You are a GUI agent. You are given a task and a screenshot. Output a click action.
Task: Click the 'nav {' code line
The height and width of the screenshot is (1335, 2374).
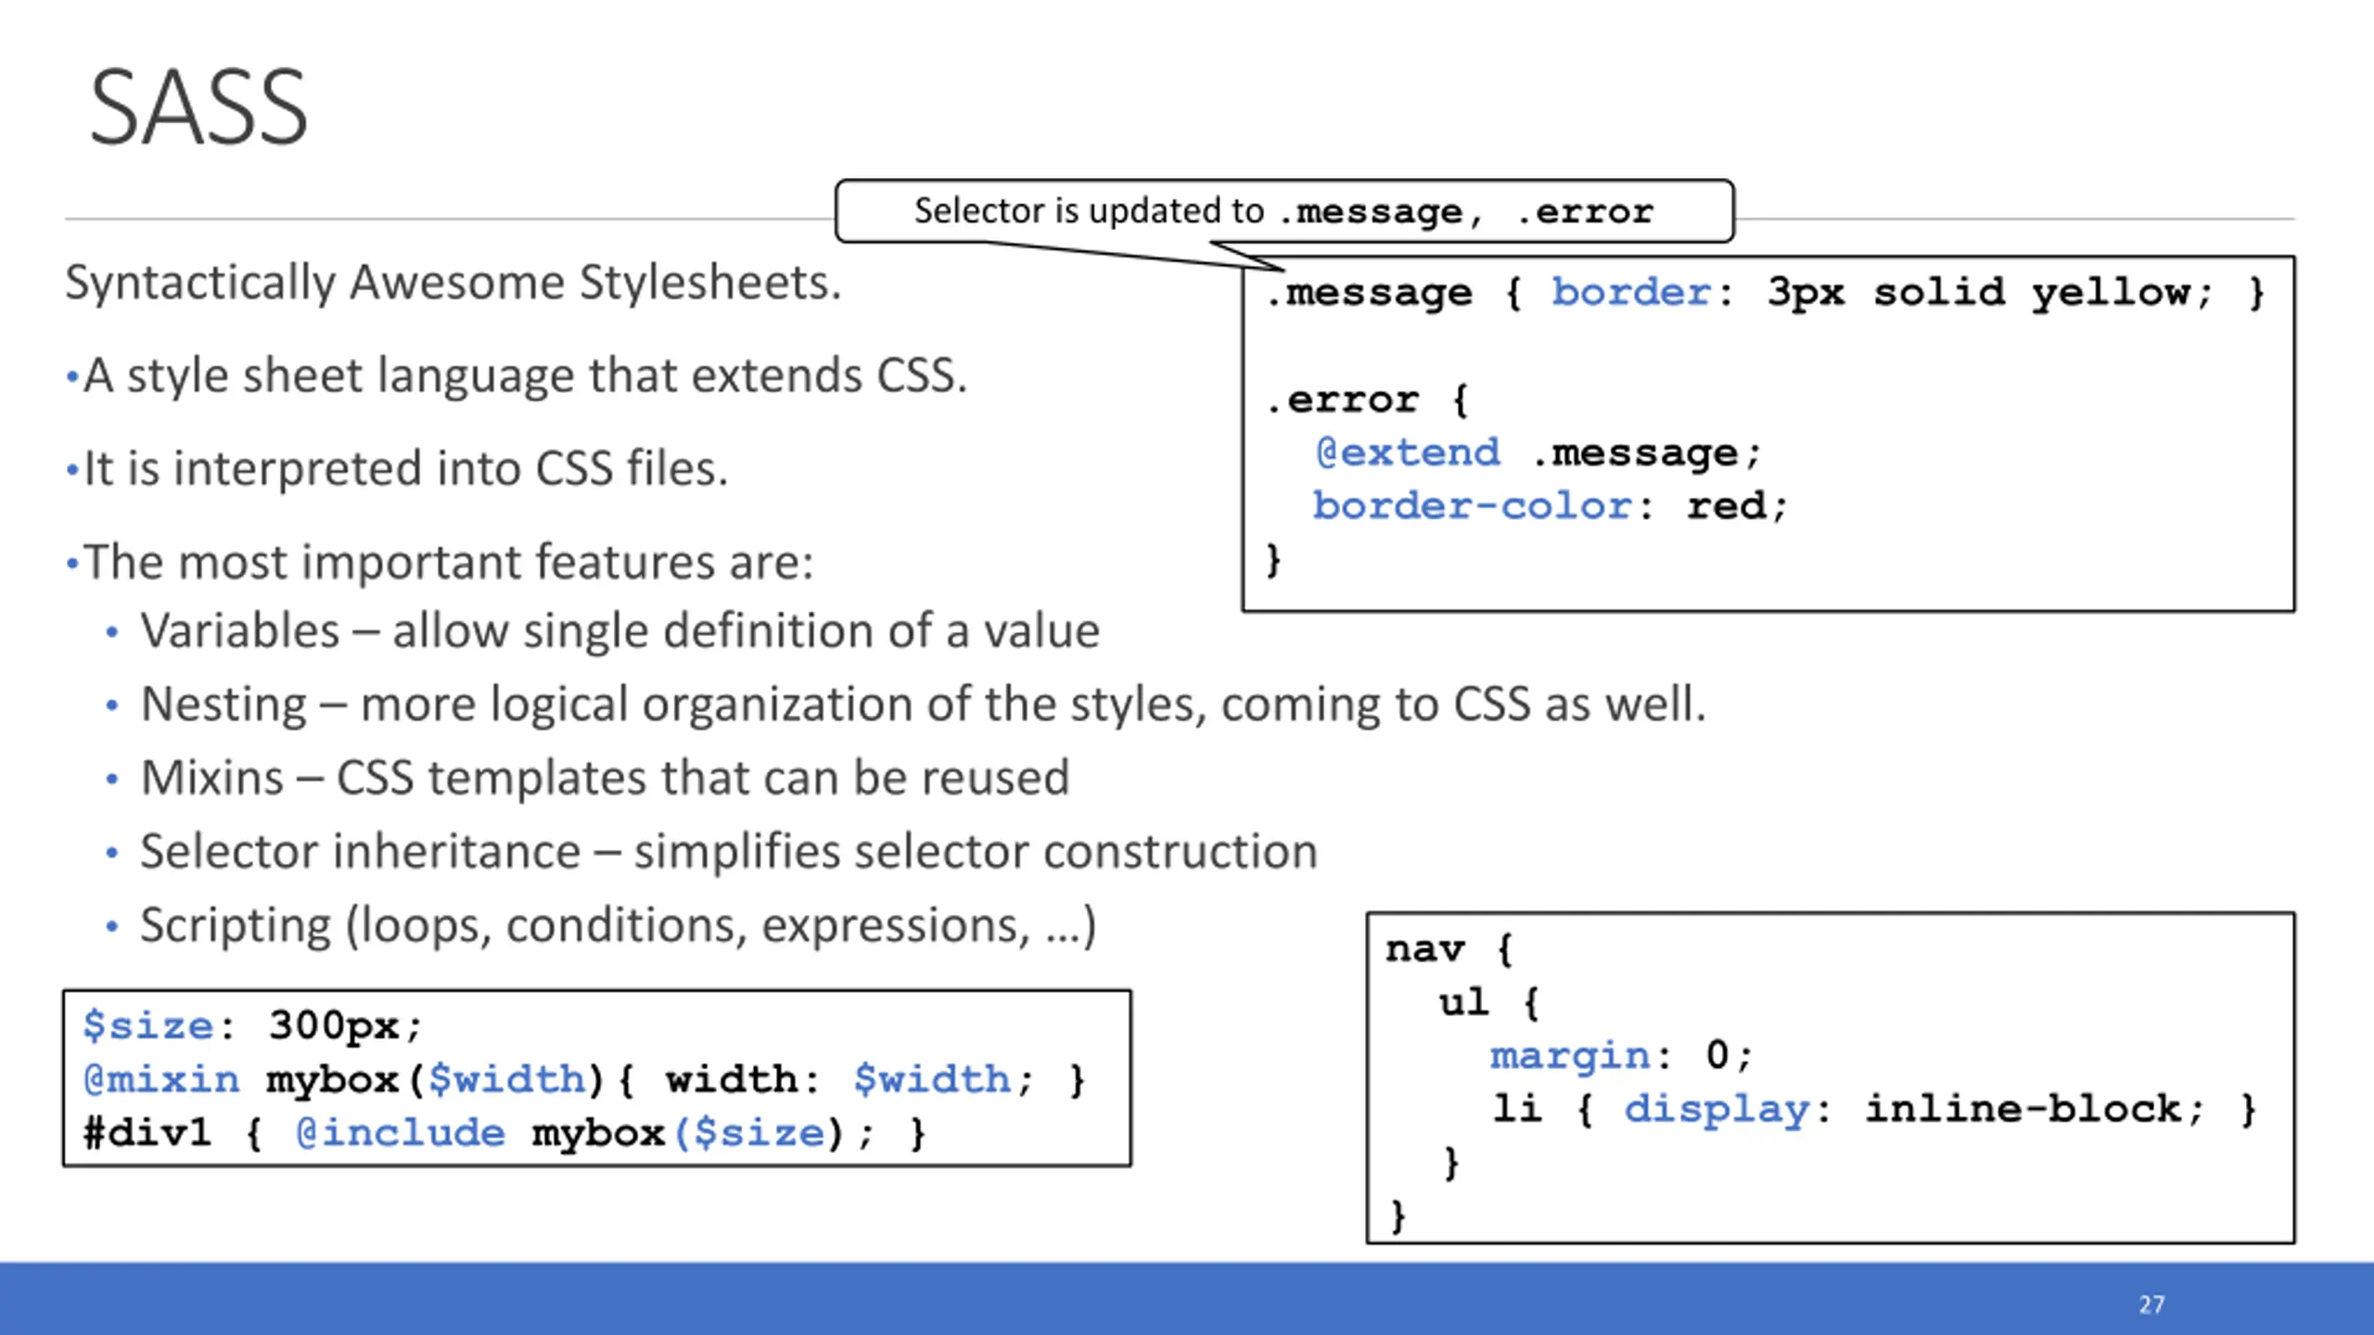coord(1449,950)
